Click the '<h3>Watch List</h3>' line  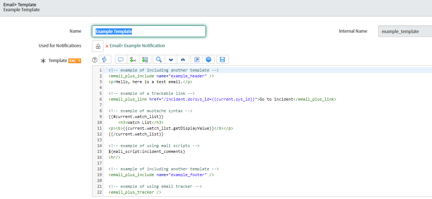click(141, 122)
